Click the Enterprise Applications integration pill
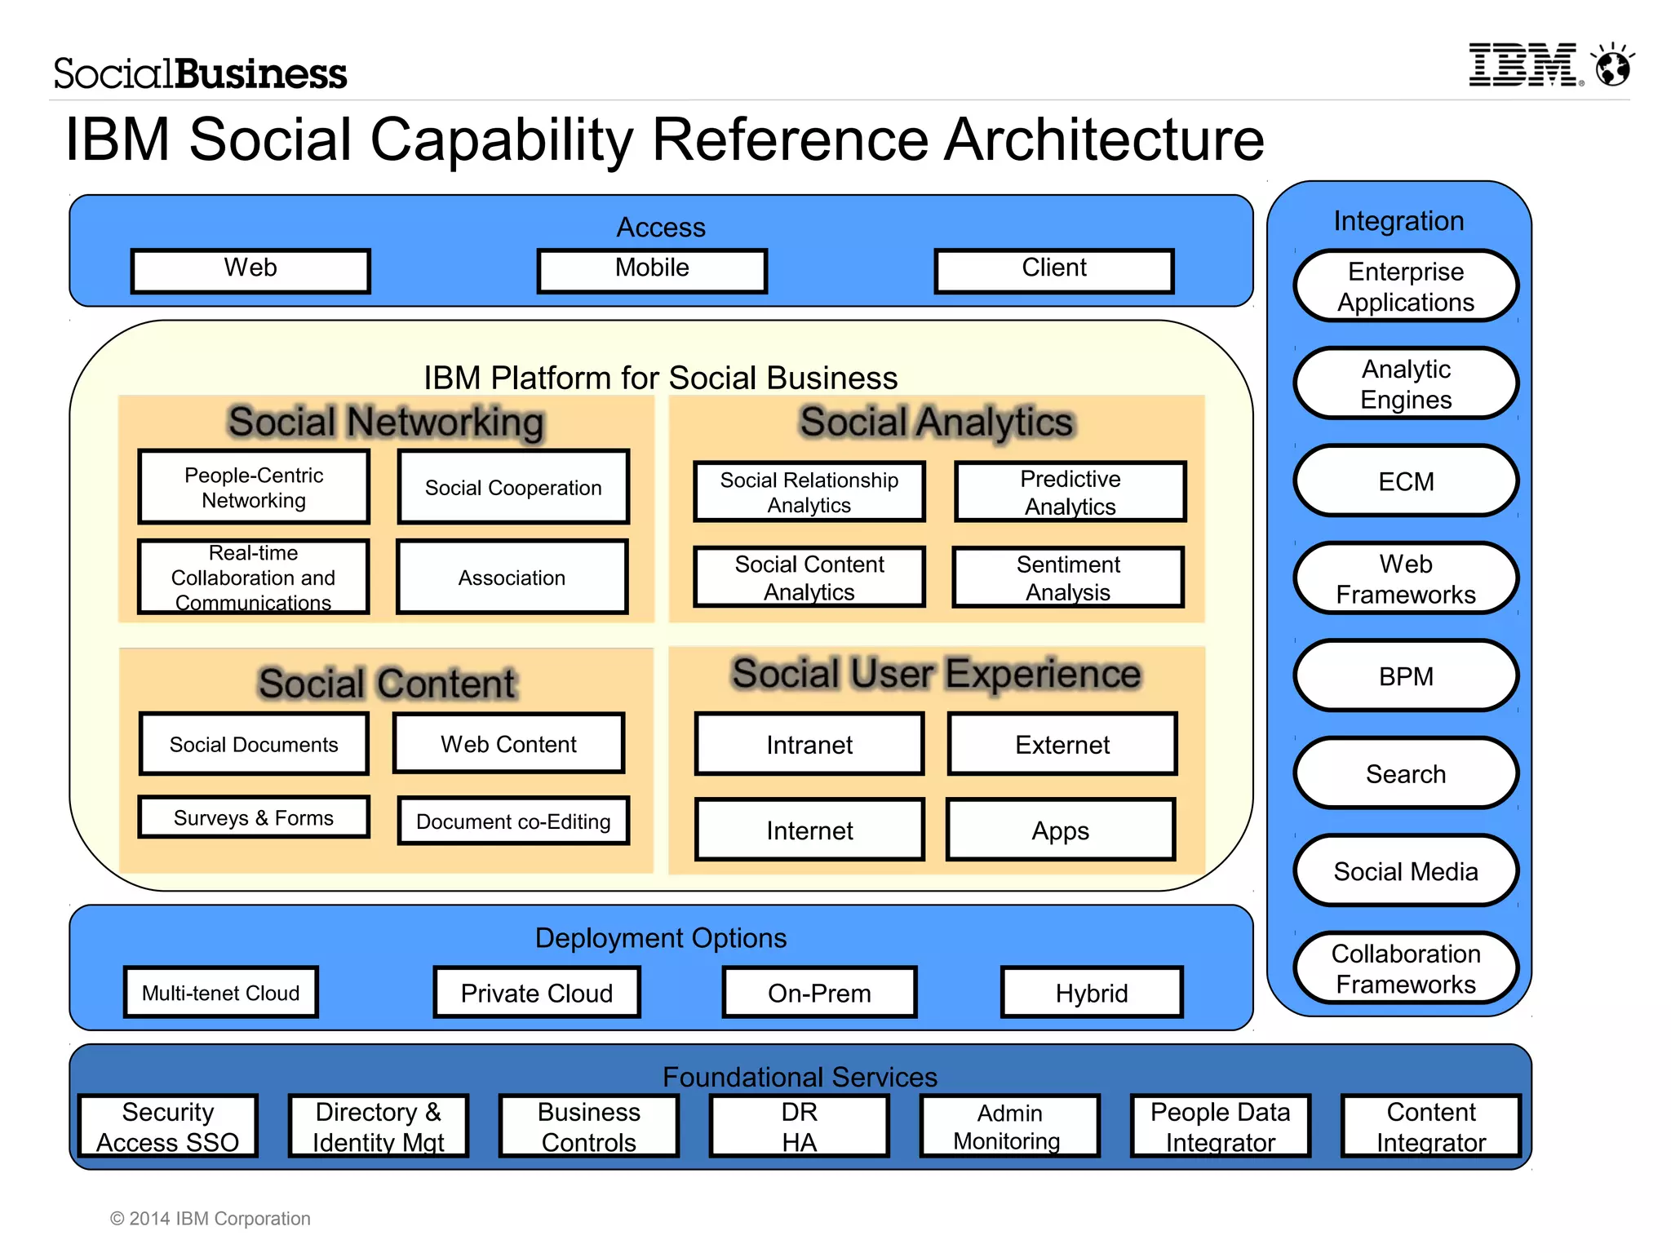The image size is (1671, 1253). point(1405,286)
